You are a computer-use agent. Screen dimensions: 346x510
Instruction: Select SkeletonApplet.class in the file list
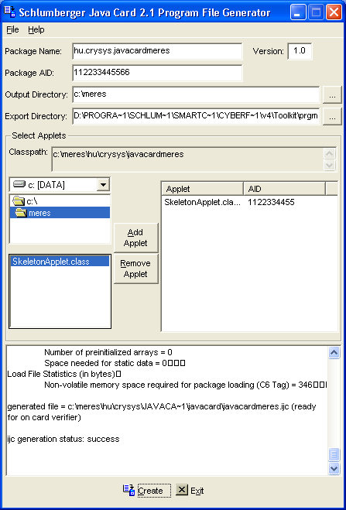click(60, 262)
